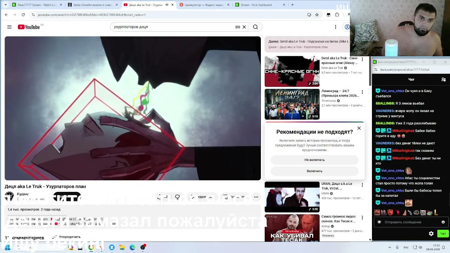Open the YouTube guide hamburger menu
Image resolution: width=450 pixels, height=253 pixels.
tap(9, 27)
